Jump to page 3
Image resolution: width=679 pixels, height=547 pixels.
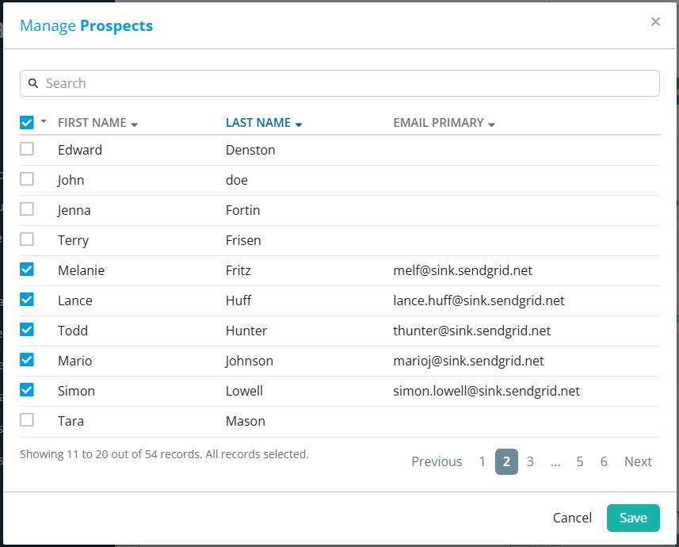[530, 461]
